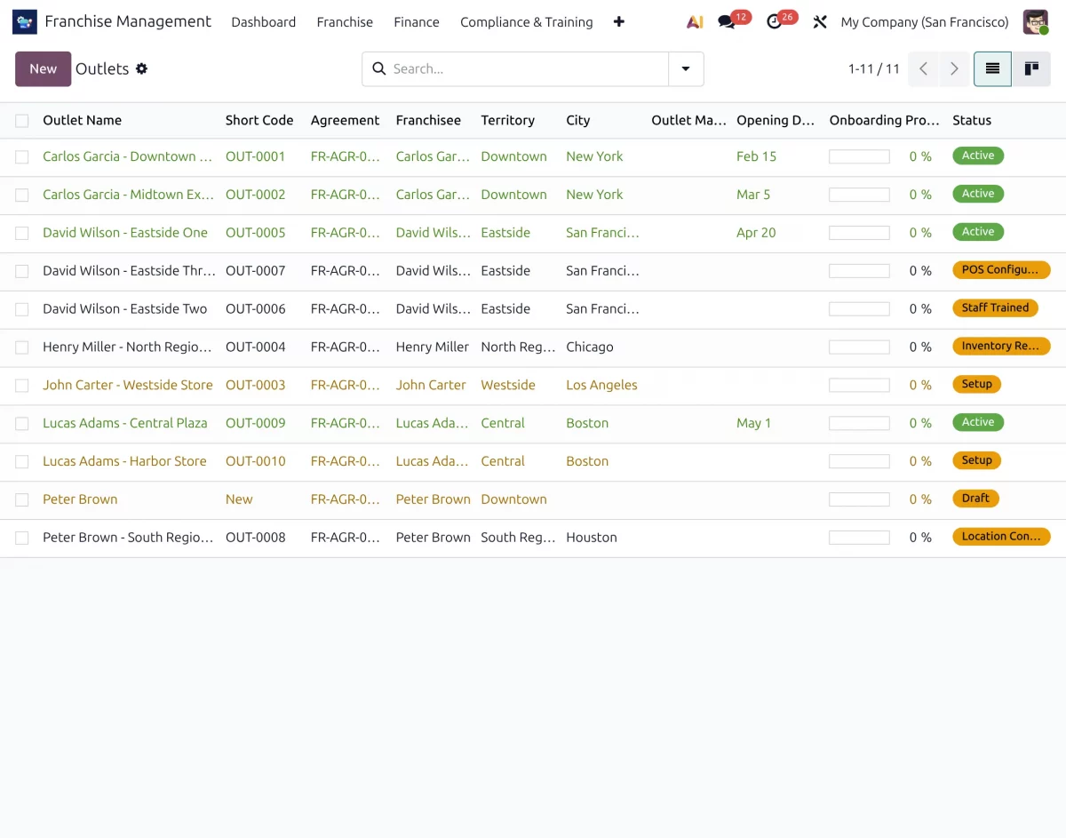Expand the search options dropdown arrow

[x=686, y=68]
